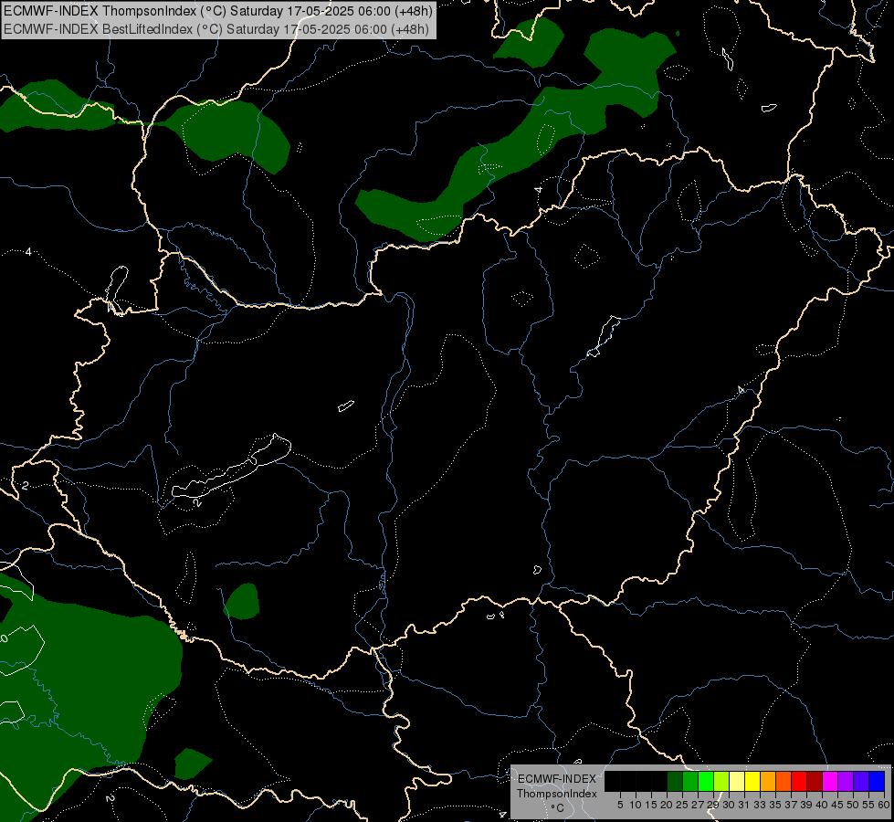Image resolution: width=894 pixels, height=822 pixels.
Task: Click the medium green 25–27 legend swatch
Action: pyautogui.click(x=690, y=781)
